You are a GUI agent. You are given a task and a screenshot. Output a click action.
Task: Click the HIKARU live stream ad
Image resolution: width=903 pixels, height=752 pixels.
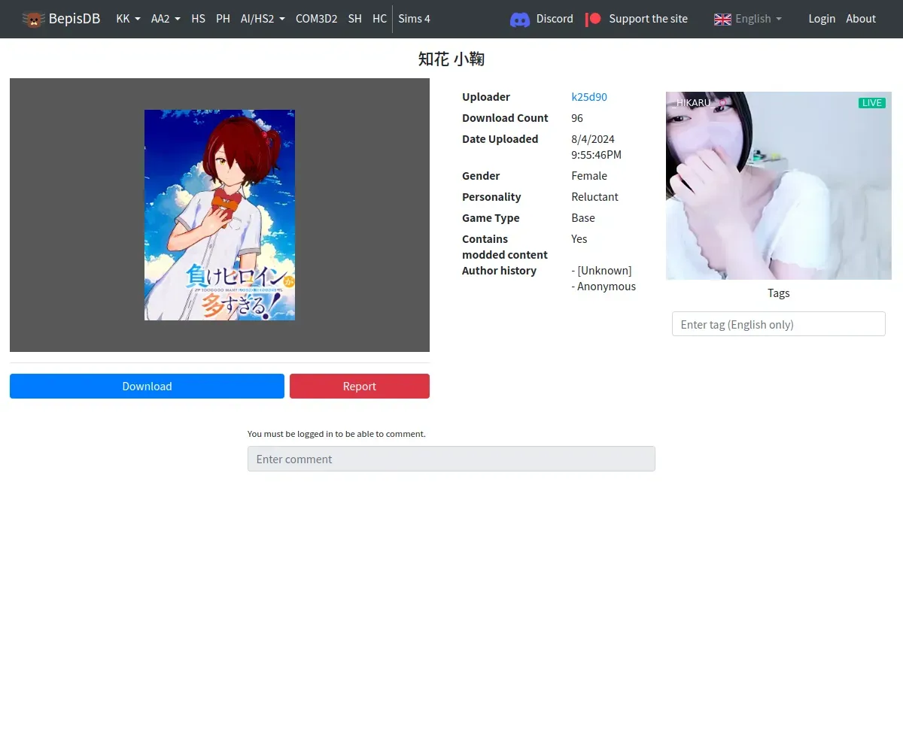click(779, 186)
